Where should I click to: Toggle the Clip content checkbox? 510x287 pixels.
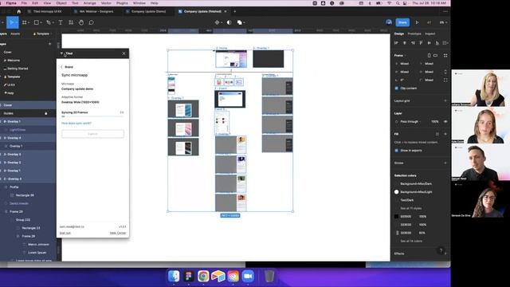397,88
